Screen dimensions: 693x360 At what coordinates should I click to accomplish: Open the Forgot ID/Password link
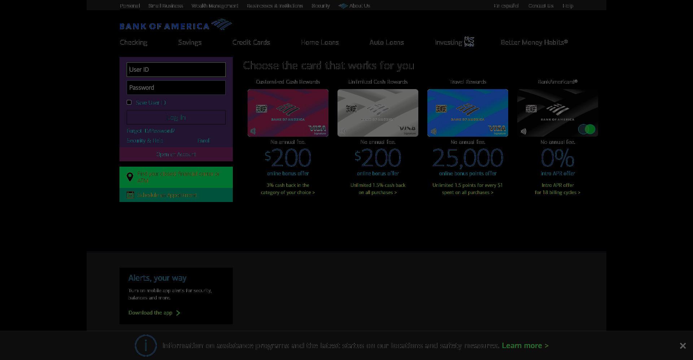pyautogui.click(x=151, y=131)
